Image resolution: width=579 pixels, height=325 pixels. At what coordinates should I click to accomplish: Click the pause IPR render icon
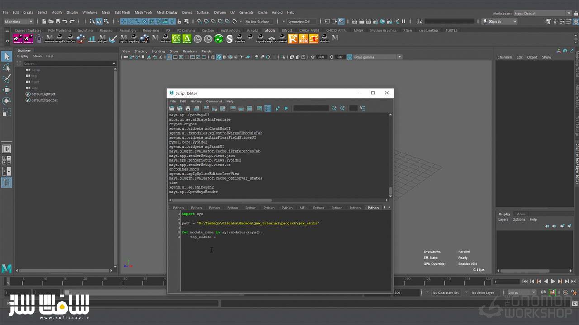[403, 21]
